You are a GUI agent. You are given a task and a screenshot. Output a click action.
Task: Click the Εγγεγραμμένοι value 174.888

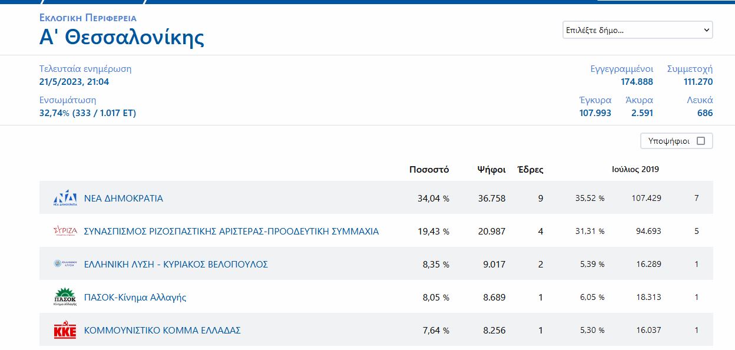637,82
